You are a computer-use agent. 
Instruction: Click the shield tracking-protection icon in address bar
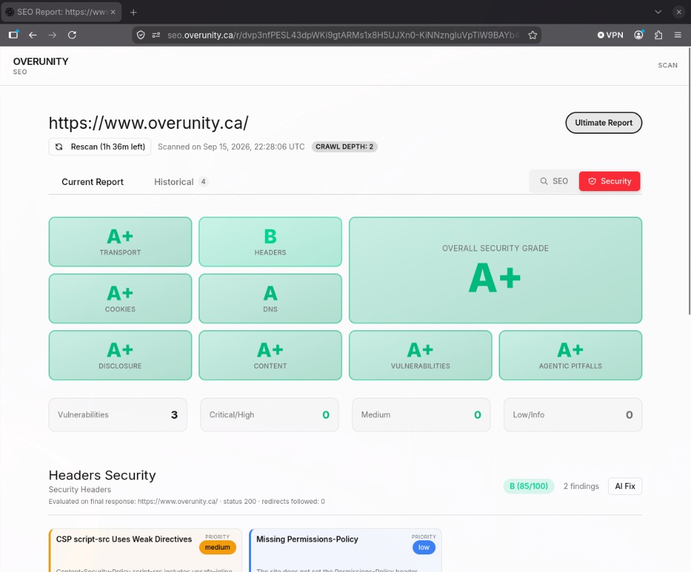click(x=140, y=35)
